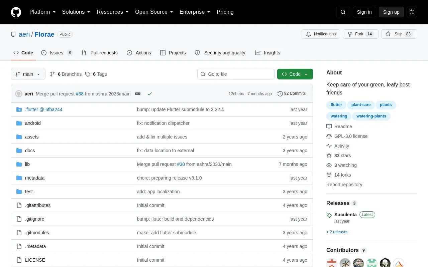Image resolution: width=428 pixels, height=267 pixels.
Task: Open the + 2 releases link
Action: (x=337, y=232)
